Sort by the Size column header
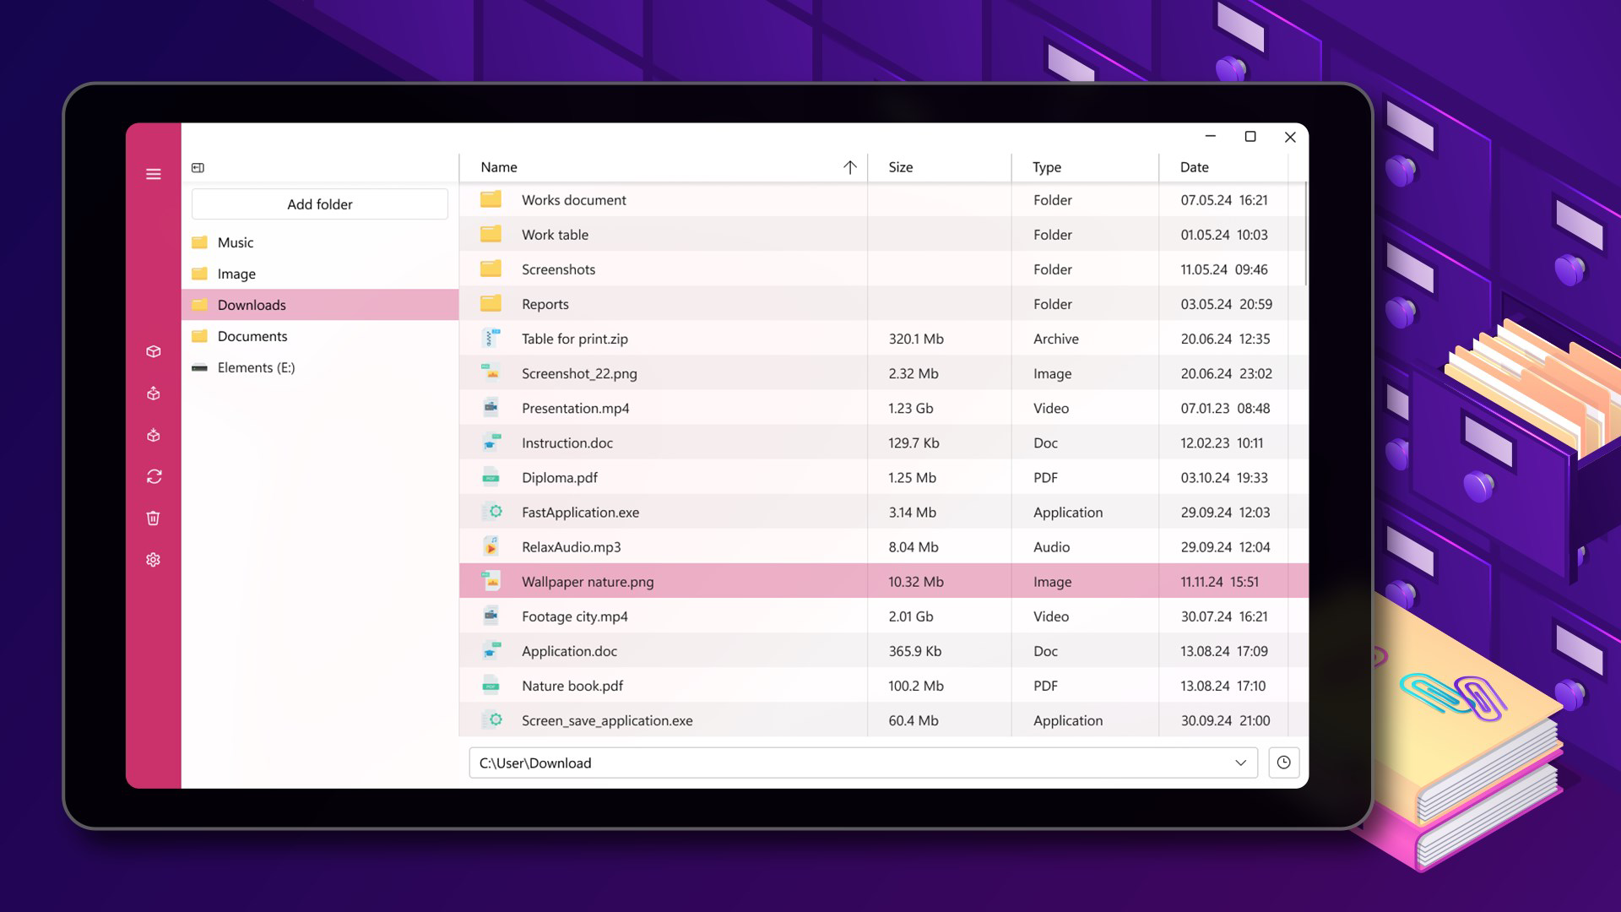Viewport: 1621px width, 912px height. pos(900,167)
